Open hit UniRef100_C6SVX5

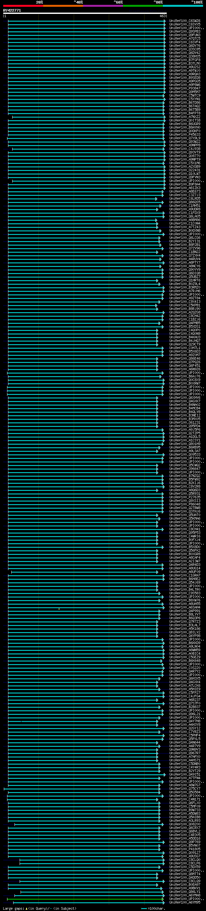point(184,25)
